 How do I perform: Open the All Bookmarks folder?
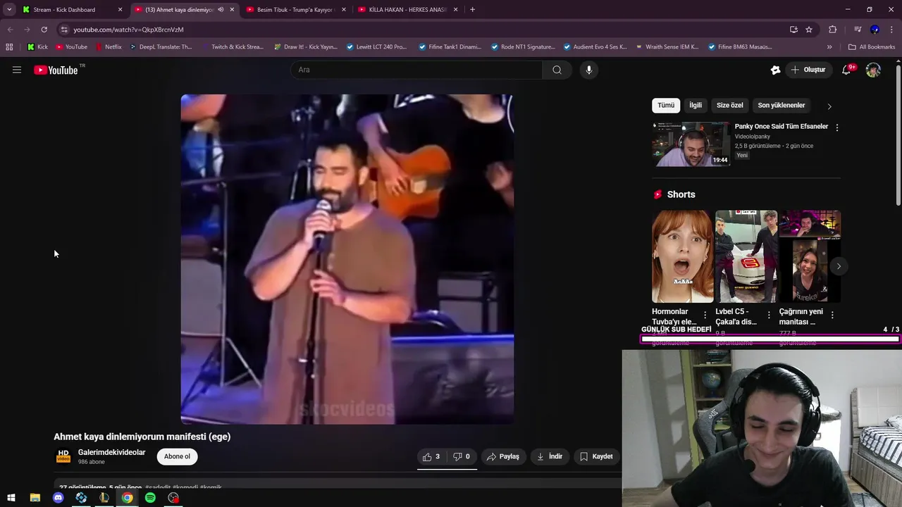[872, 47]
